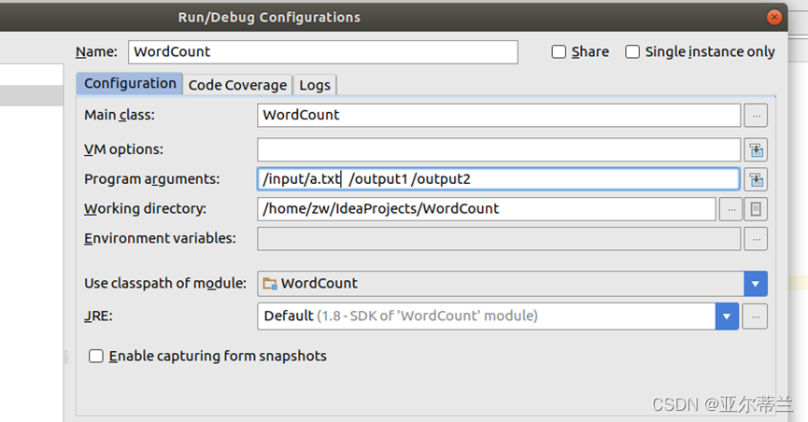
Task: Click the empty VM options field
Action: click(499, 149)
